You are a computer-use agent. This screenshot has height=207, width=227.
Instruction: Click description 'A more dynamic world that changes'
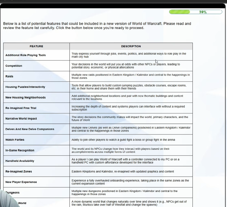pyautogui.click(x=129, y=203)
